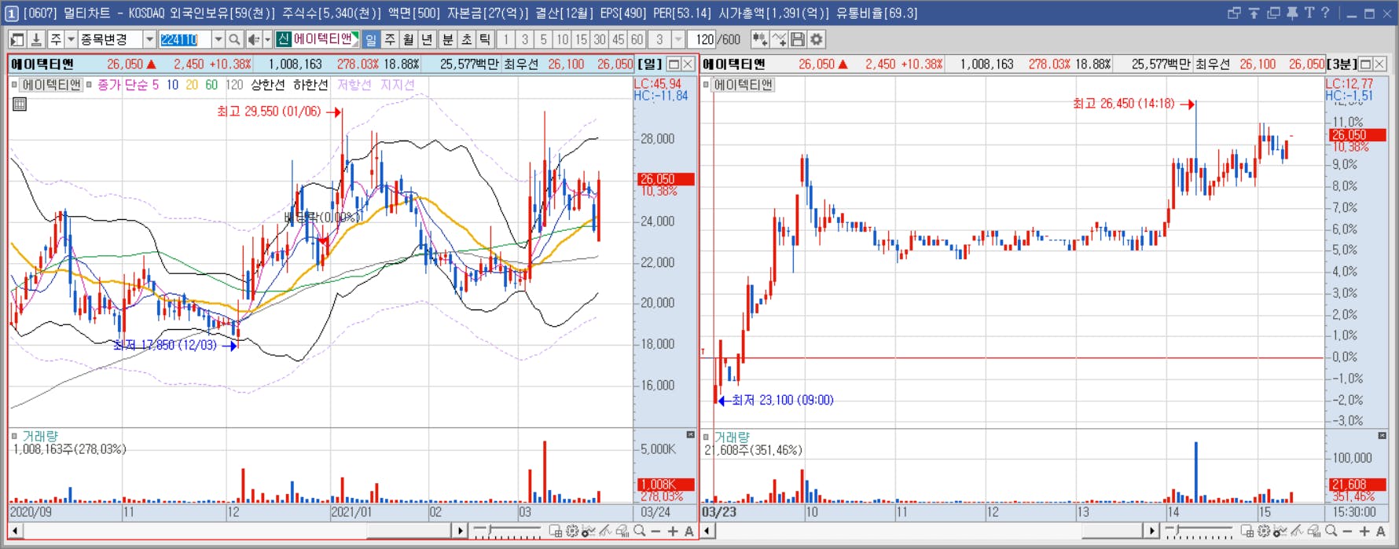The width and height of the screenshot is (1399, 549).
Task: Adjust the right chart zoom slider
Action: pyautogui.click(x=1199, y=531)
